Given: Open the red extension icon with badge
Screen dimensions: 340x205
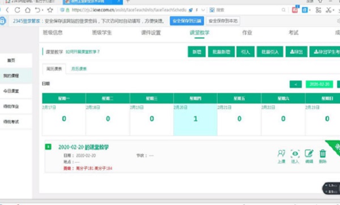Looking at the screenshot, I should click(x=295, y=10).
